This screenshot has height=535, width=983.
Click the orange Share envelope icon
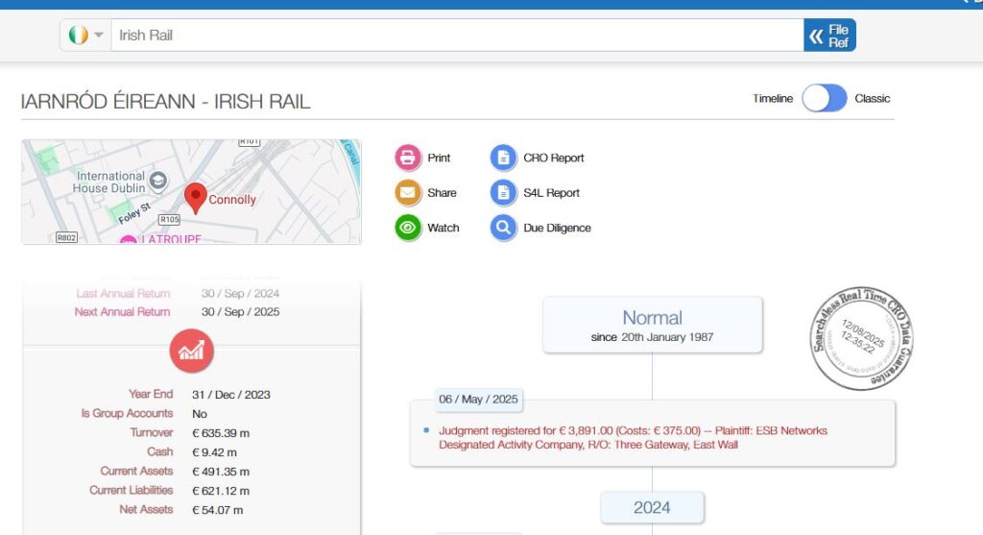(407, 192)
